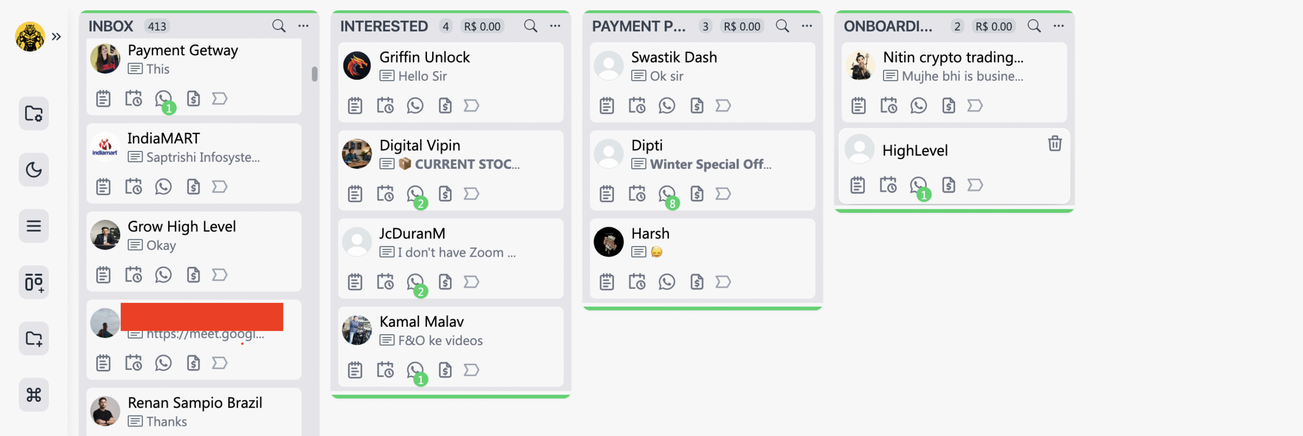This screenshot has width=1303, height=436.
Task: Open search in the ONBOARDING column
Action: 1034,25
